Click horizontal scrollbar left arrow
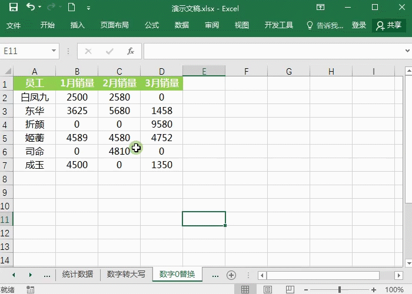This screenshot has height=294, width=412. [x=262, y=275]
